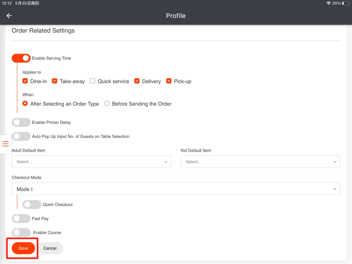Open the Adult Default Item dropdown
Image resolution: width=352 pixels, height=264 pixels.
(91, 162)
